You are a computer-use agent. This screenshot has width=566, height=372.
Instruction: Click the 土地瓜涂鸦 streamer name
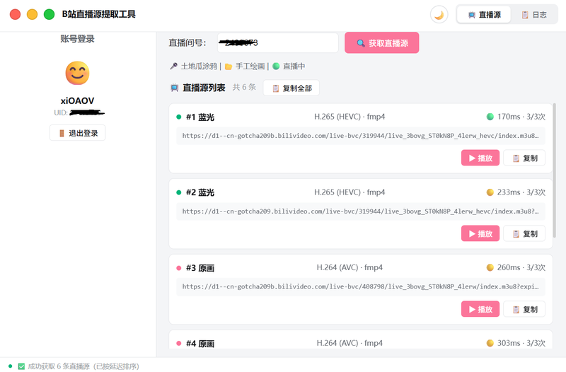click(199, 66)
